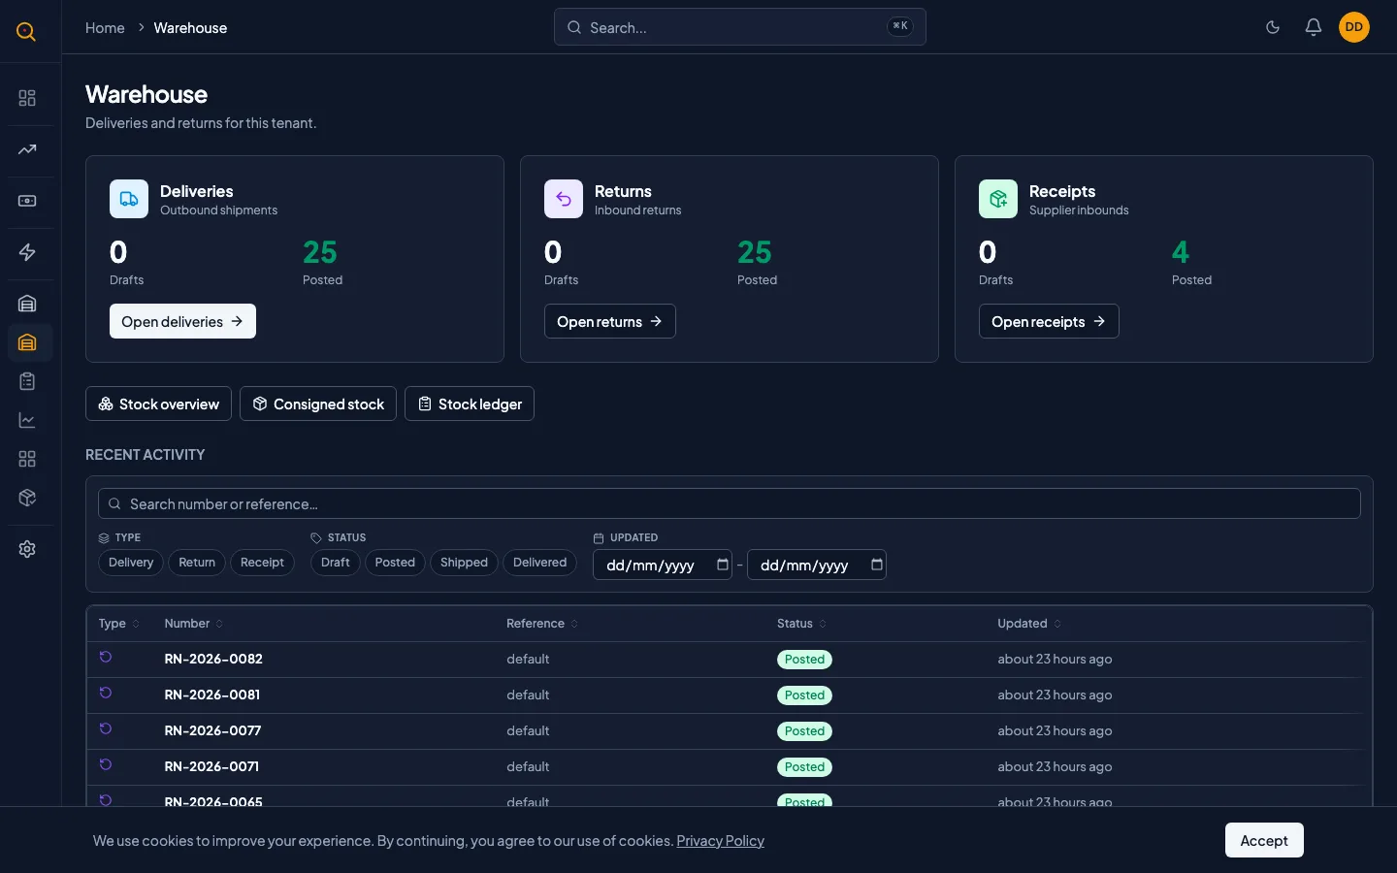Click the Deliveries truck icon
The width and height of the screenshot is (1397, 873).
(129, 199)
